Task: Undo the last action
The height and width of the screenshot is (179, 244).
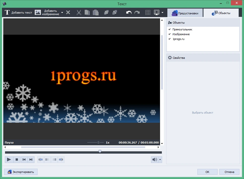Action: [x=129, y=12]
